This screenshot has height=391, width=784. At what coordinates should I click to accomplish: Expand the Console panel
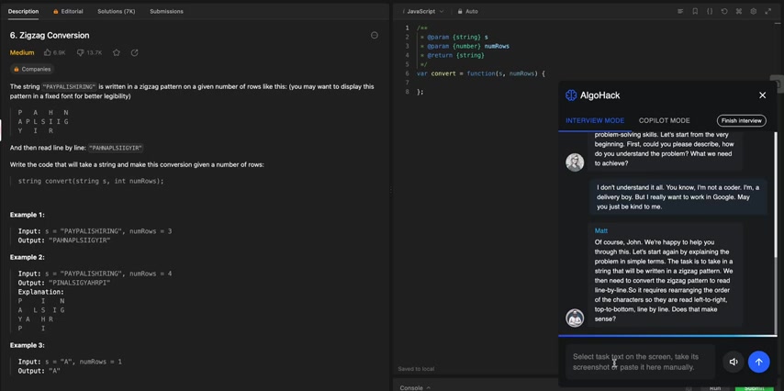415,387
